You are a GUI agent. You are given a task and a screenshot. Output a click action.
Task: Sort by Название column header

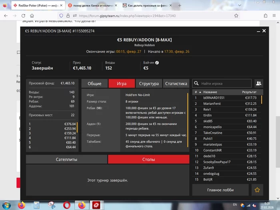click(210, 92)
